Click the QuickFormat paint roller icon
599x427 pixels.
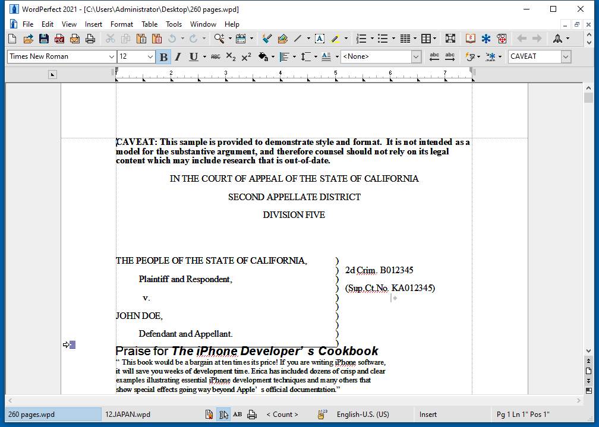coord(267,39)
